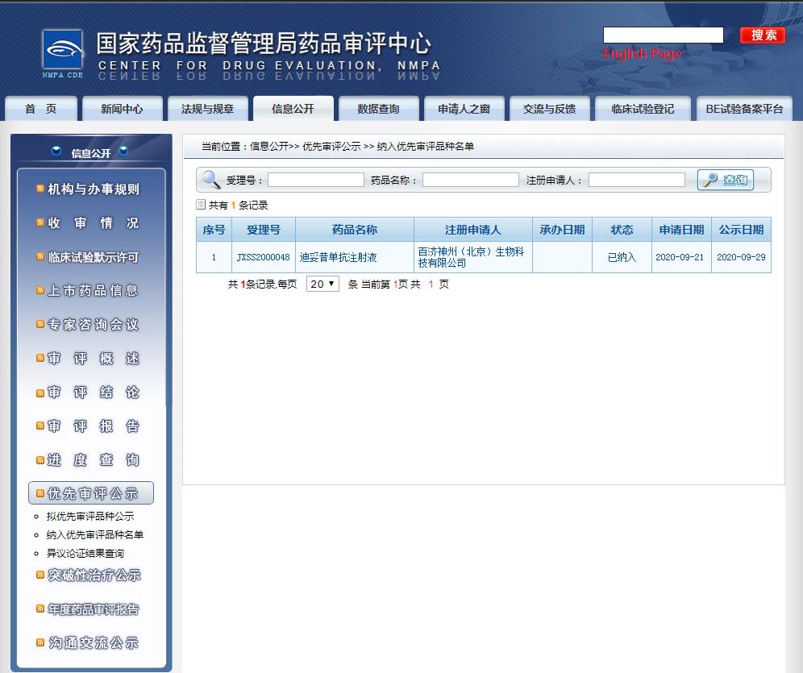The image size is (803, 673).
Task: Click the NMPA CDE logo
Action: tap(62, 47)
